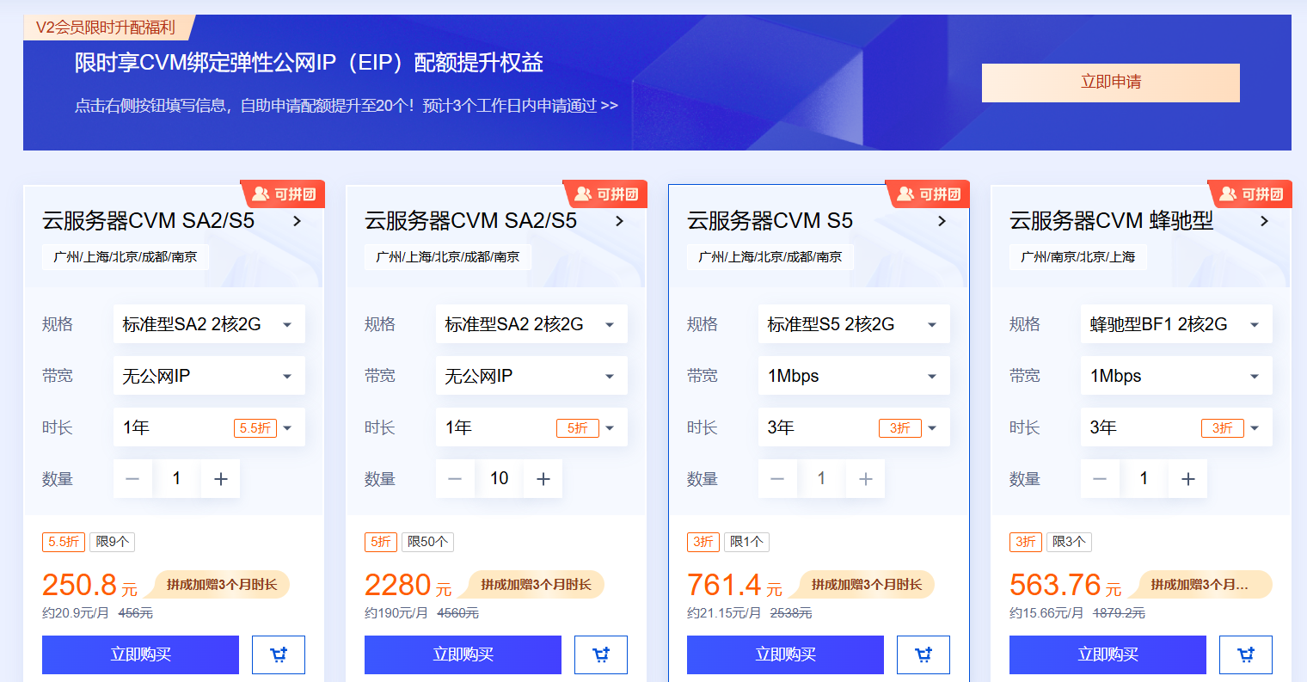Click the V2会员限时升配福利 banner label

[x=106, y=28]
